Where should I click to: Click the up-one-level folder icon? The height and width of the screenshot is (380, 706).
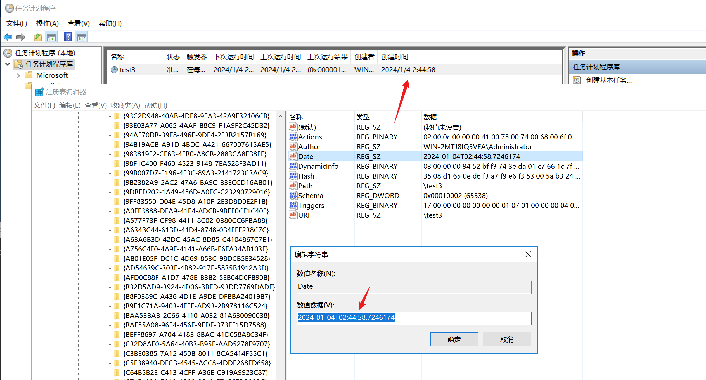pyautogui.click(x=38, y=37)
